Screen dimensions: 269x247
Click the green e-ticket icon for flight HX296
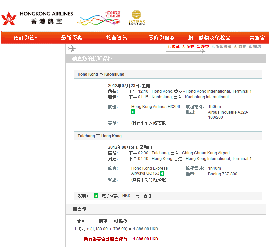point(133,112)
